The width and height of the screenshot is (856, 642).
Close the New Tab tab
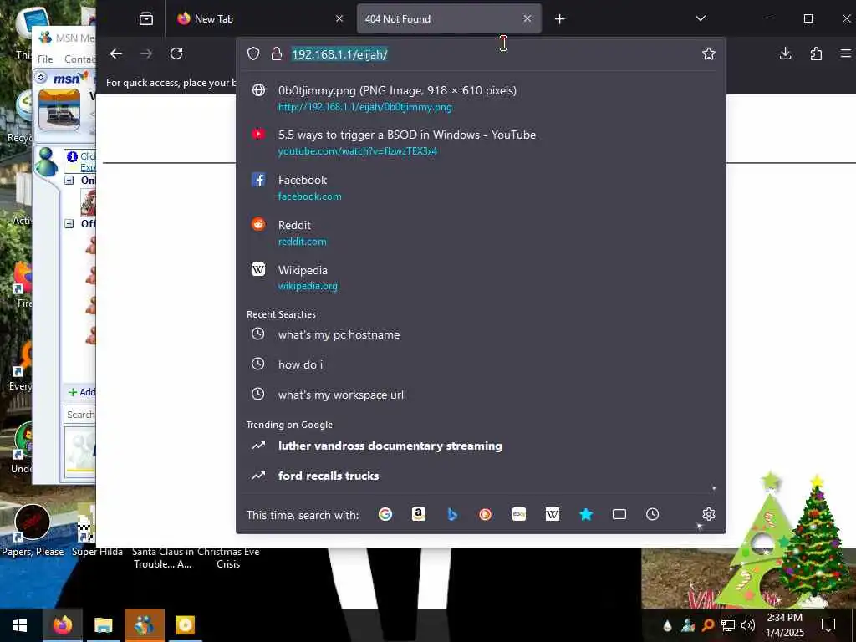(x=339, y=18)
